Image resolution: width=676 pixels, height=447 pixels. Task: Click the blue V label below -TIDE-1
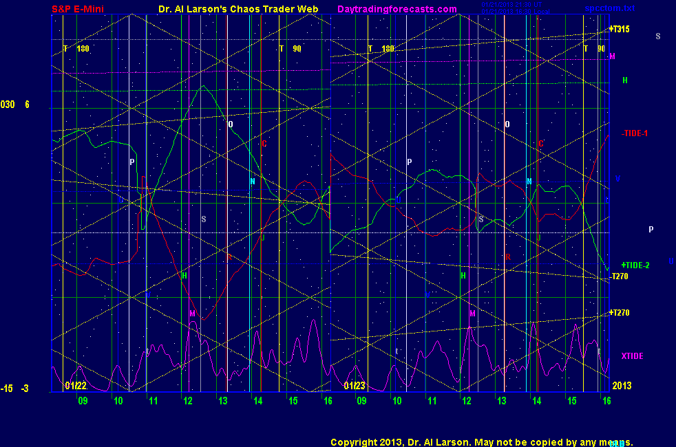tap(617, 179)
